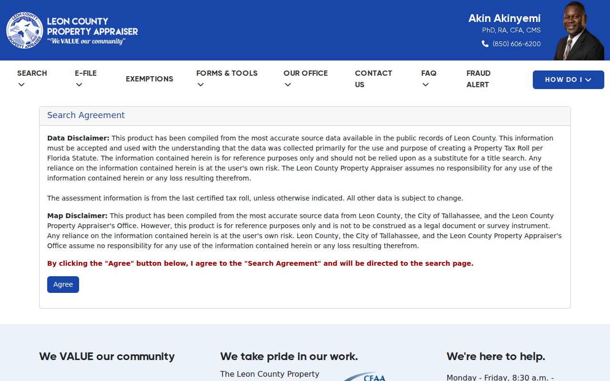Open the CONTACT US menu item
Image resolution: width=610 pixels, height=381 pixels.
click(x=373, y=79)
